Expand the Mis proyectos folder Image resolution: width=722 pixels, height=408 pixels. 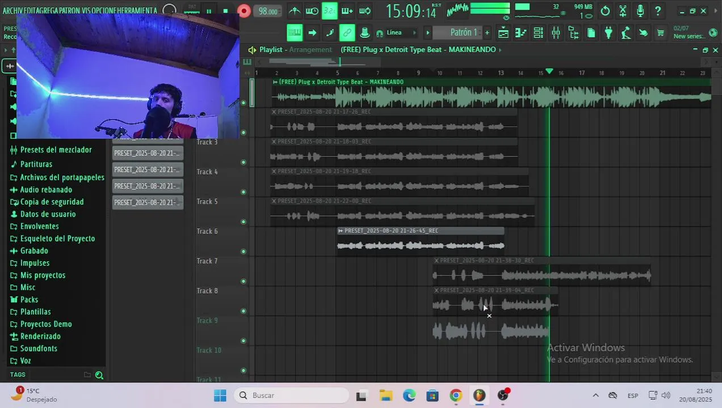pos(37,275)
